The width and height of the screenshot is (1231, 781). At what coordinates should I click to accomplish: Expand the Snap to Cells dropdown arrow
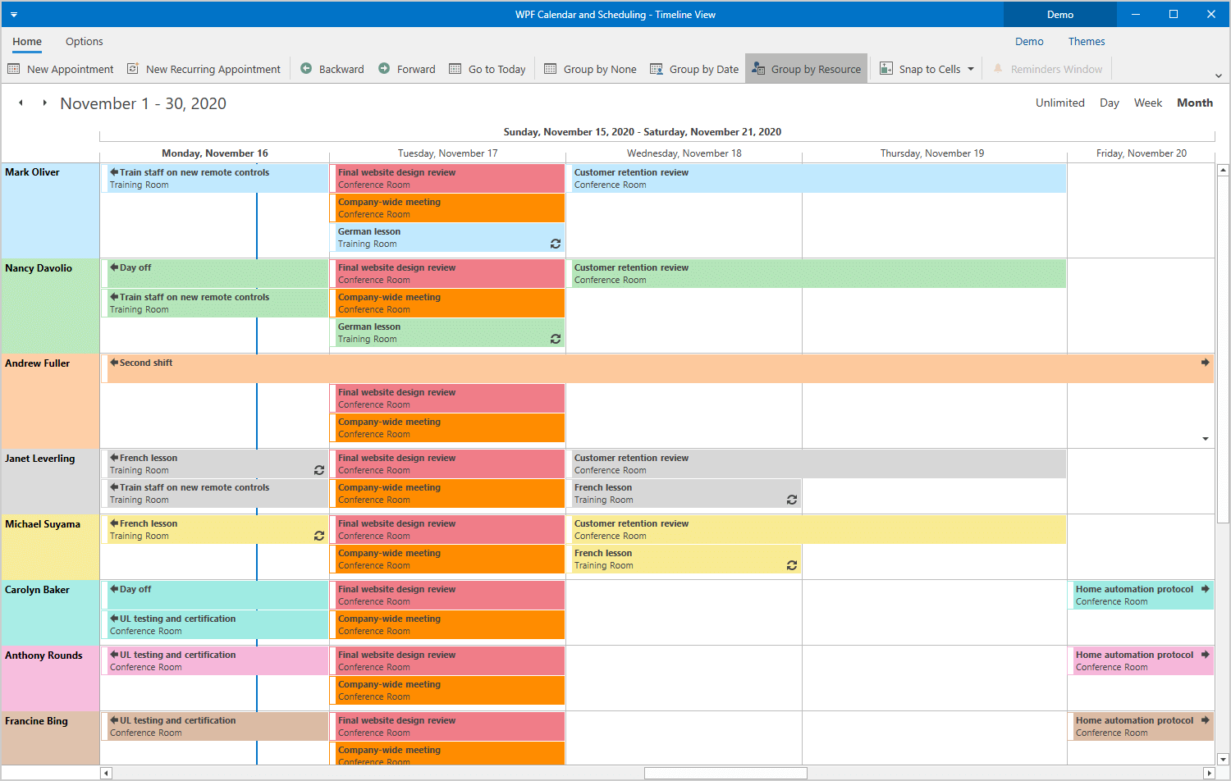coord(971,69)
